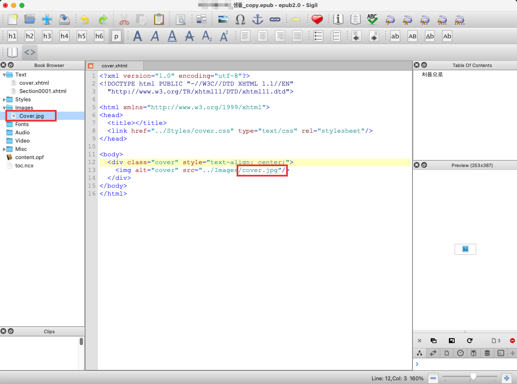The image size is (517, 384).
Task: Select Section0001.xhtml file
Action: pyautogui.click(x=43, y=91)
